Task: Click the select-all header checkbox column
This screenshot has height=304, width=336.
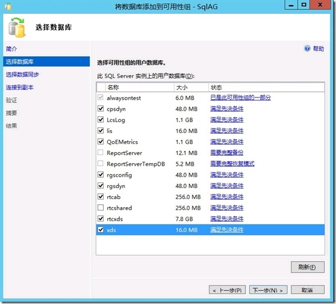Action: click(x=101, y=87)
